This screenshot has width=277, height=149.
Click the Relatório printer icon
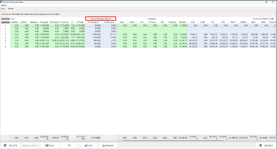(x=103, y=146)
